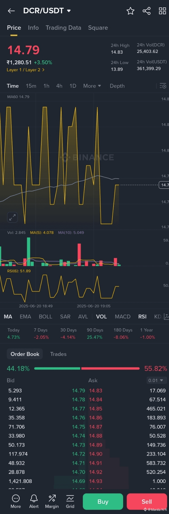
Task: Toggle the SAR indicator
Action: (x=65, y=317)
